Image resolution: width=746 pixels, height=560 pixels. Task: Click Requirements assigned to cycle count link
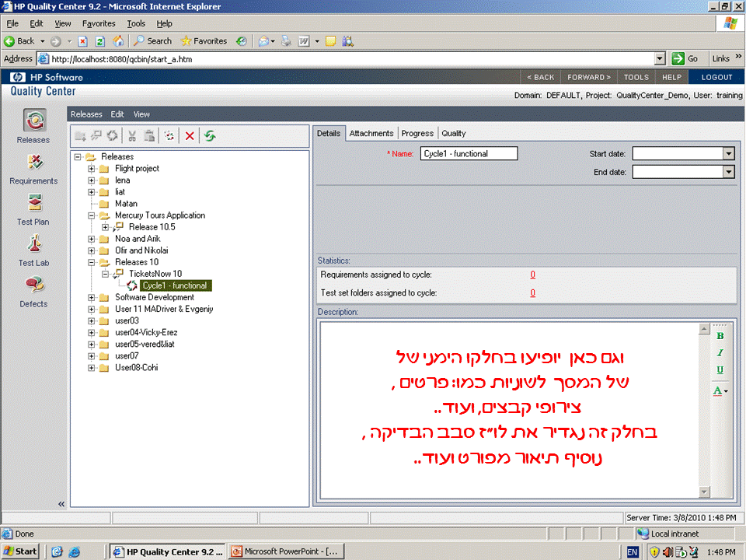coord(532,275)
